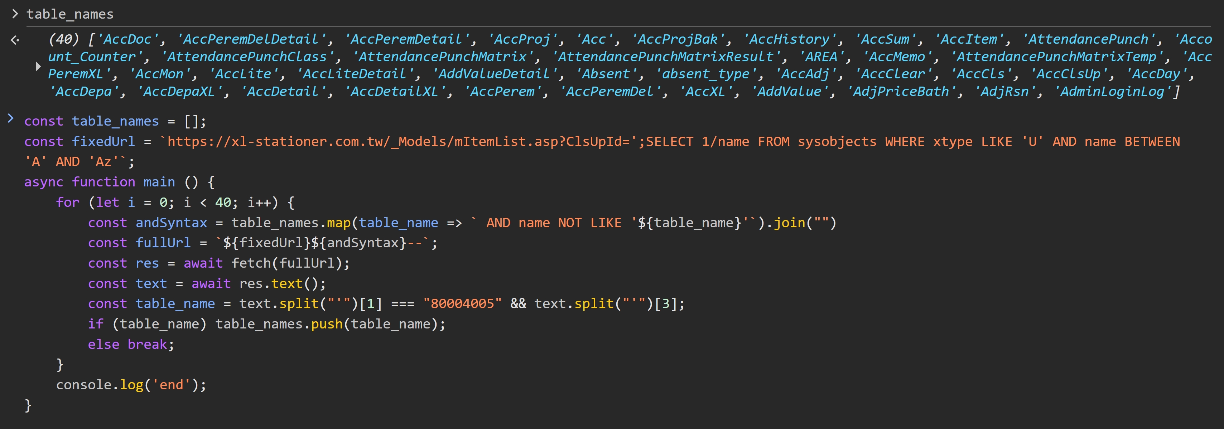Click 'AccPeremDel' array entry
The image size is (1224, 429).
(611, 92)
